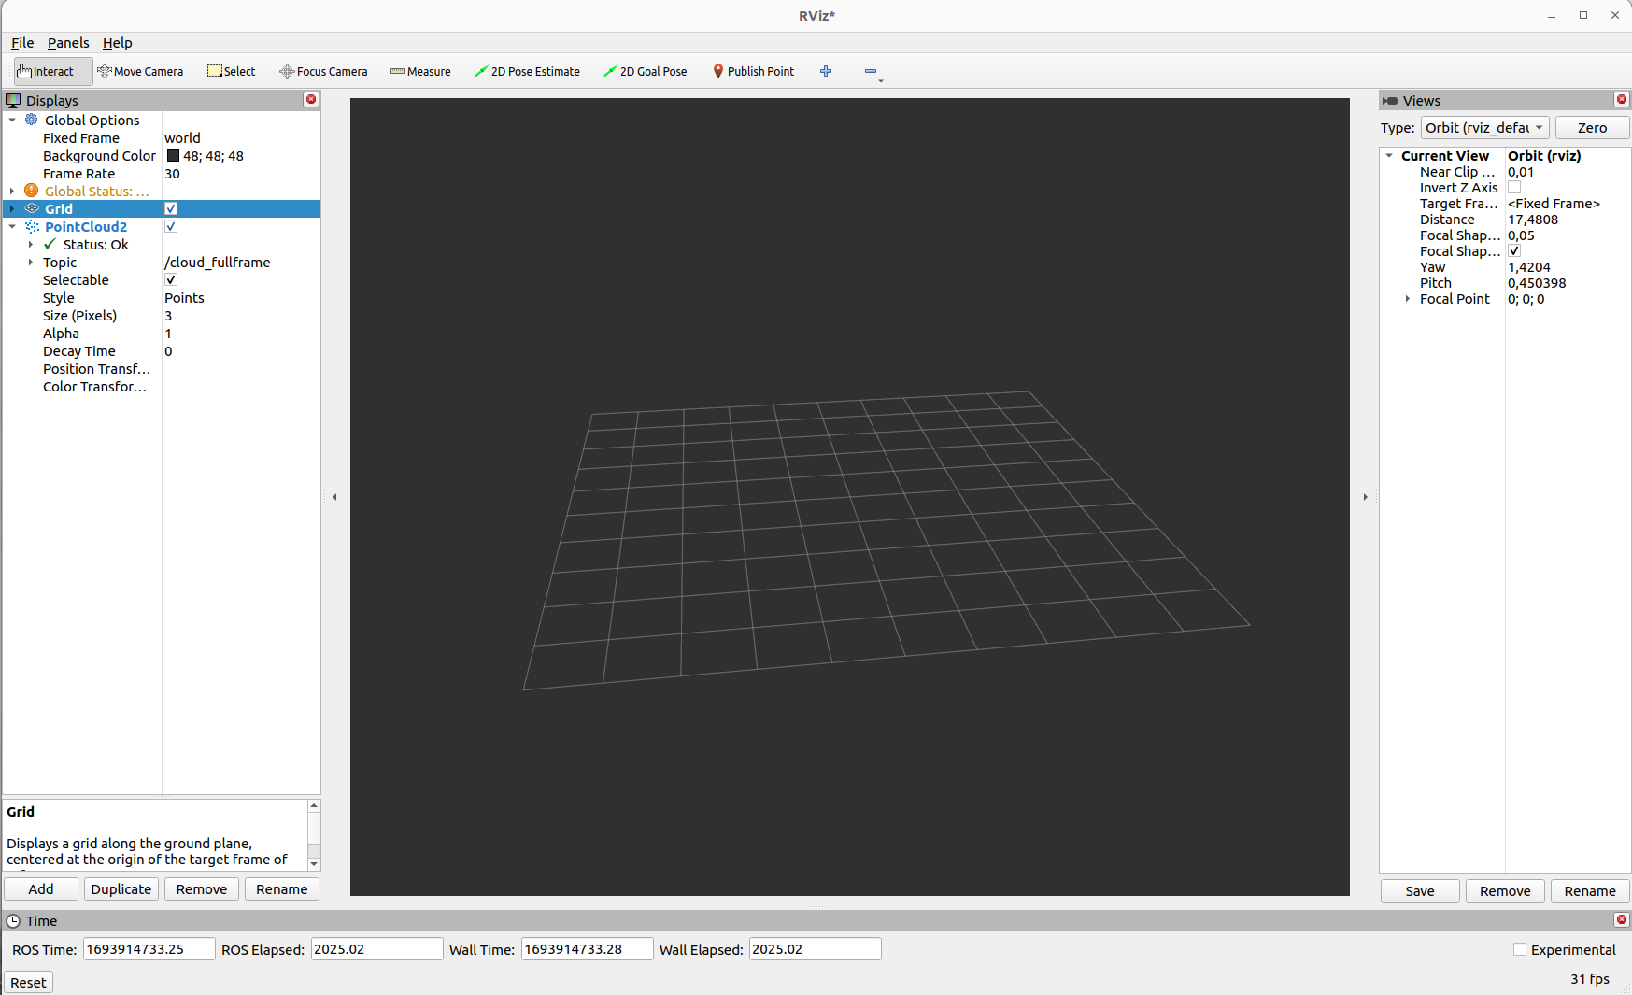Switch to the Move Camera tool
The width and height of the screenshot is (1632, 995).
(141, 71)
